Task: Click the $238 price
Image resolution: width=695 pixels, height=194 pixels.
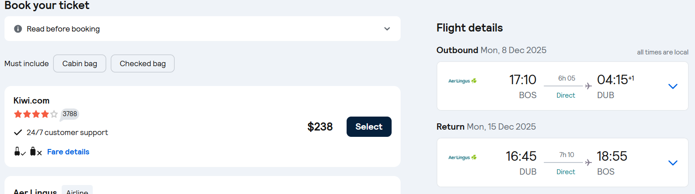Action: (x=320, y=127)
